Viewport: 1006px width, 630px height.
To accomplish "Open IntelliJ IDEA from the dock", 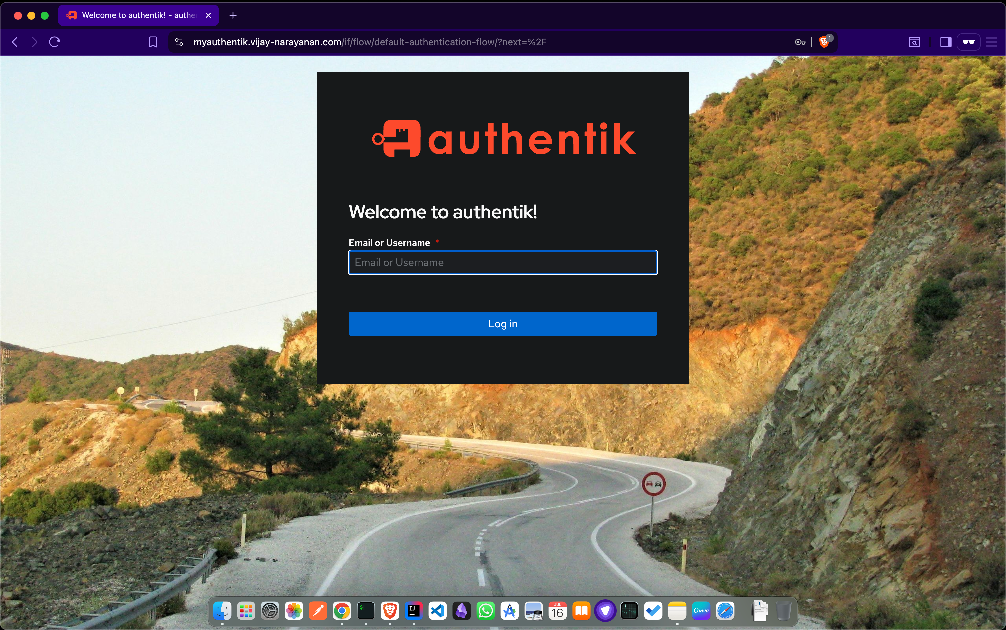I will (x=414, y=611).
